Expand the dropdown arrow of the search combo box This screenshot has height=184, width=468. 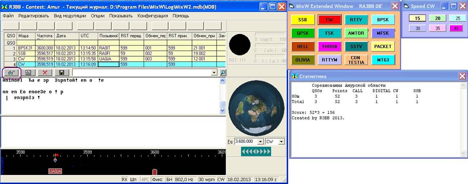point(215,72)
